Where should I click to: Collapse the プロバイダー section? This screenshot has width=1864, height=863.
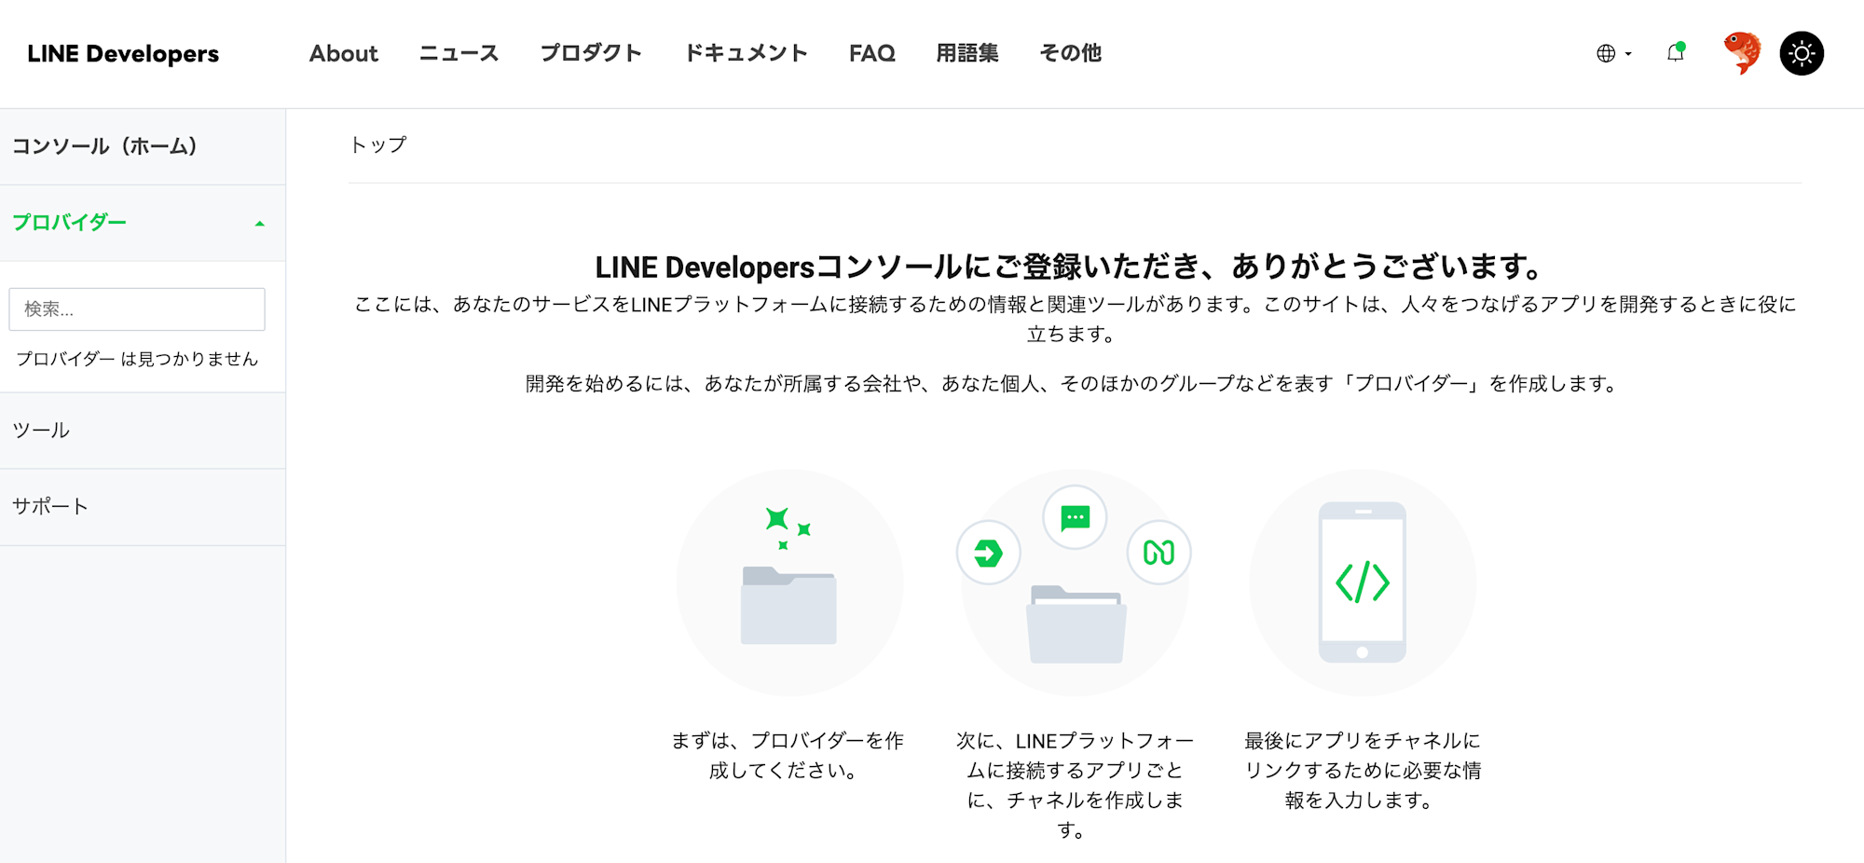pyautogui.click(x=259, y=222)
